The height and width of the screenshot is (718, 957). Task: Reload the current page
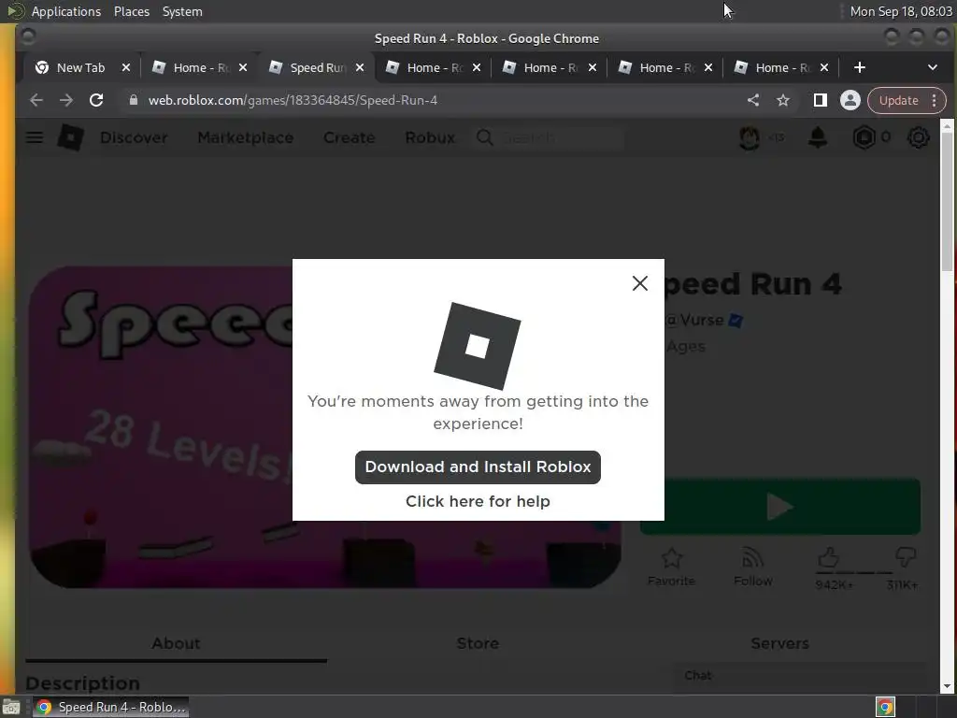click(96, 100)
